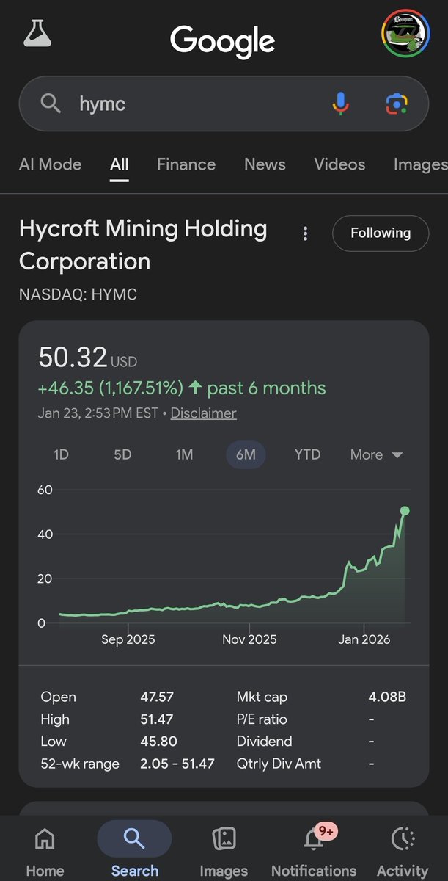Select the All results tab
The height and width of the screenshot is (881, 448).
120,164
